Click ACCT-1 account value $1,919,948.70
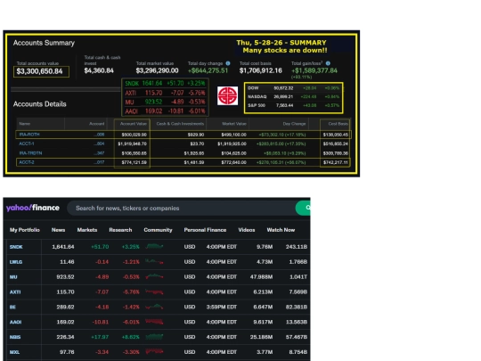This screenshot has height=361, width=481. [132, 144]
